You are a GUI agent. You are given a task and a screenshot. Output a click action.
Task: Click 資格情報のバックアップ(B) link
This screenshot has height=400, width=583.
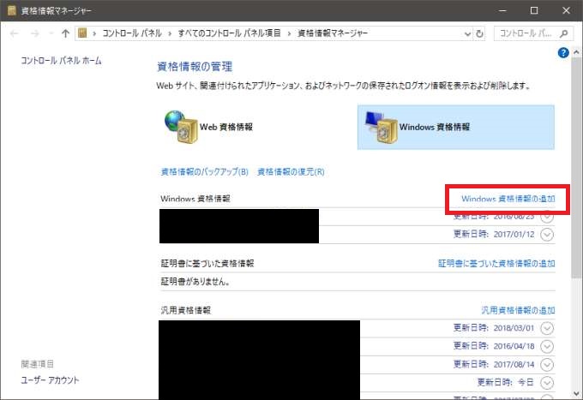pos(205,172)
